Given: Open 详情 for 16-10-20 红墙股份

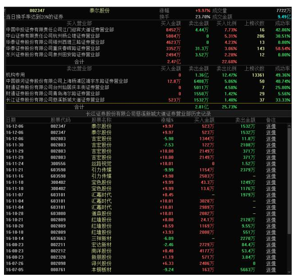Looking at the screenshot, I should coord(271,226).
